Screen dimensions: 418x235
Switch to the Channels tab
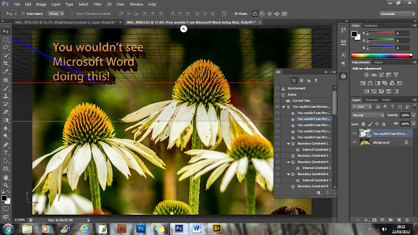click(x=372, y=100)
